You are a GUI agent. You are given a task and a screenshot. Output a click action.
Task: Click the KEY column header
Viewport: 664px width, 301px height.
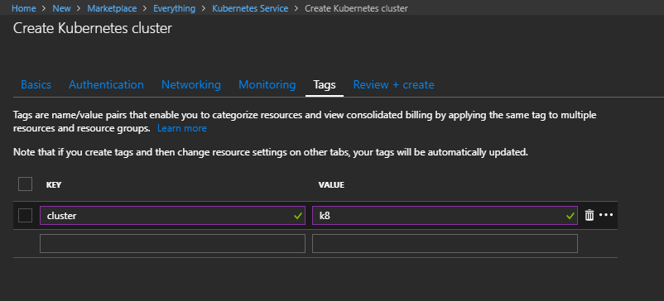click(54, 184)
